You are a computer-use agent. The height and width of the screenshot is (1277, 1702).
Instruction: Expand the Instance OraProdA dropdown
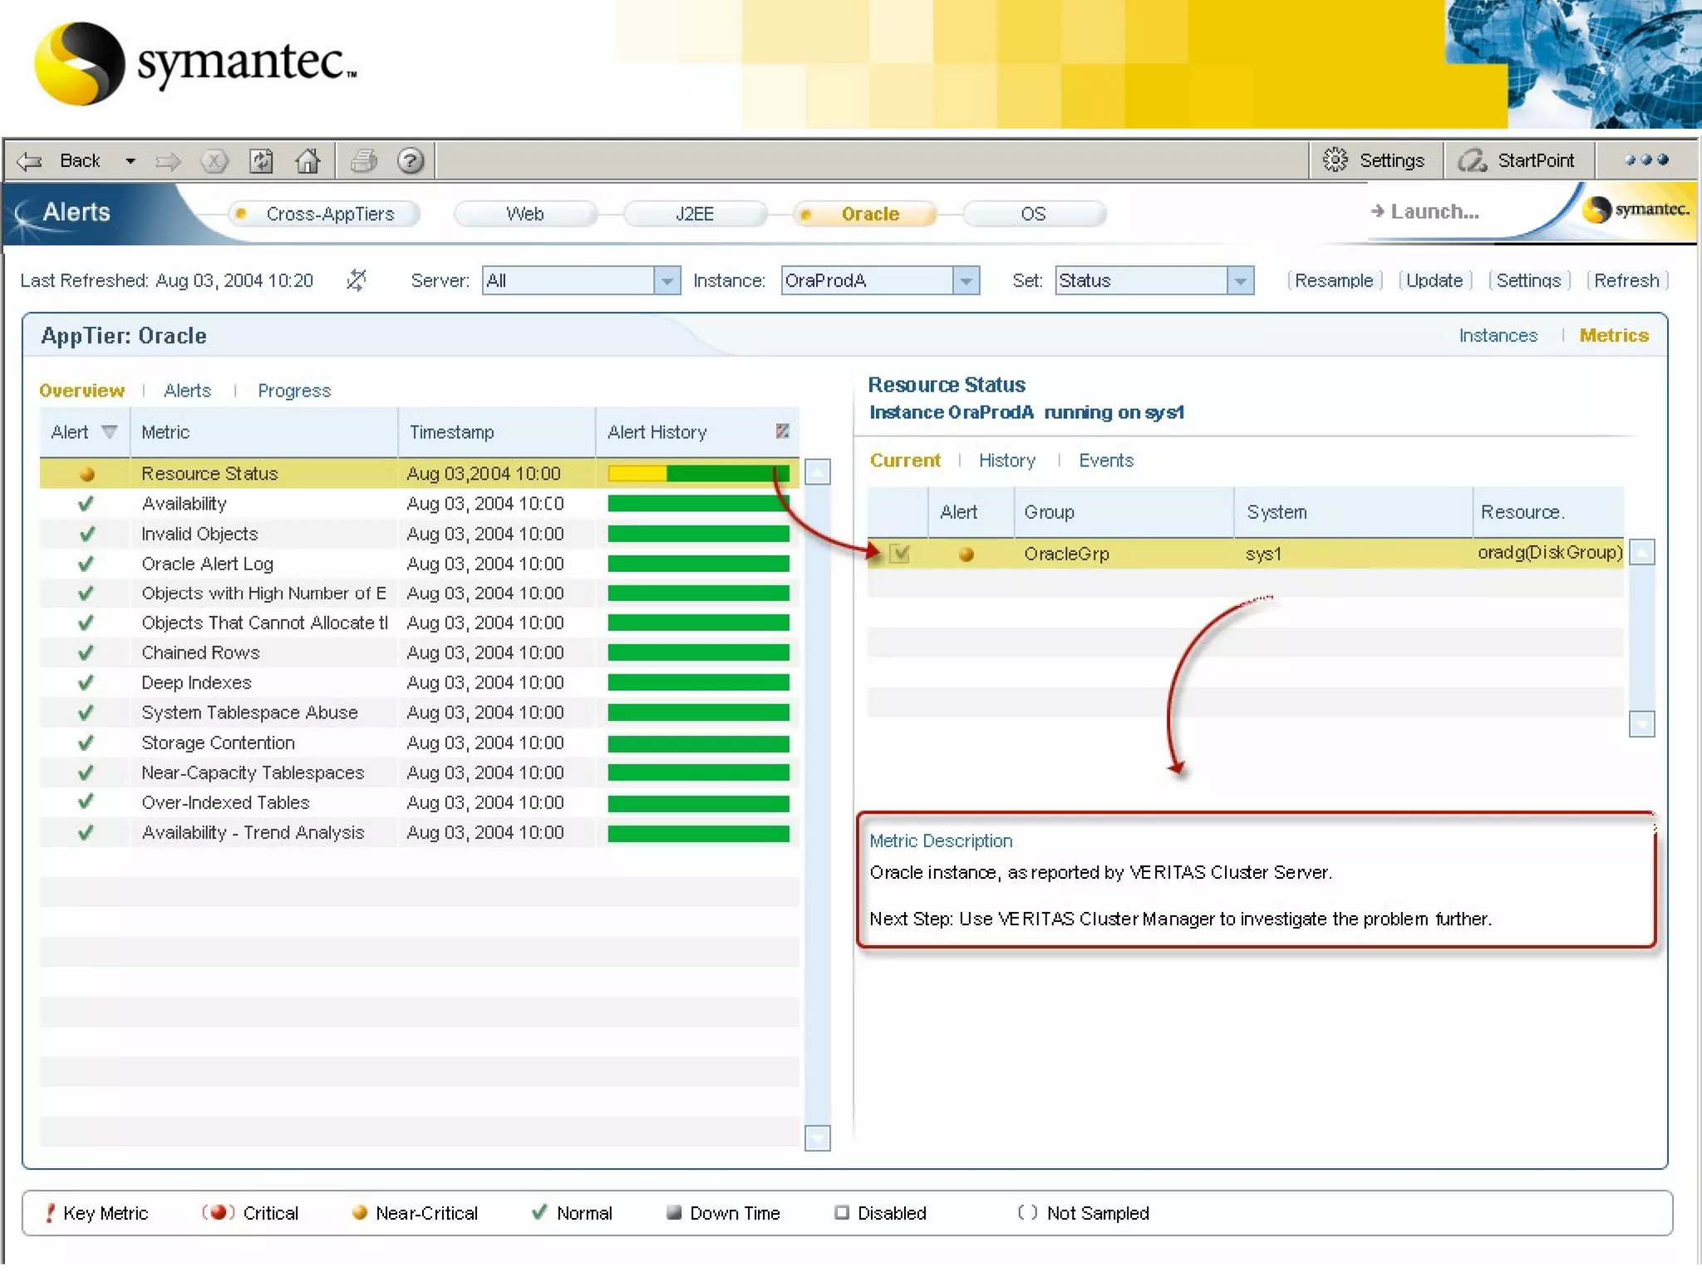pyautogui.click(x=966, y=281)
